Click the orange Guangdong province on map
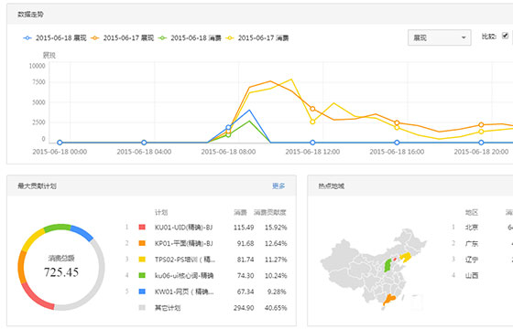Image resolution: width=513 pixels, height=329 pixels. click(389, 299)
